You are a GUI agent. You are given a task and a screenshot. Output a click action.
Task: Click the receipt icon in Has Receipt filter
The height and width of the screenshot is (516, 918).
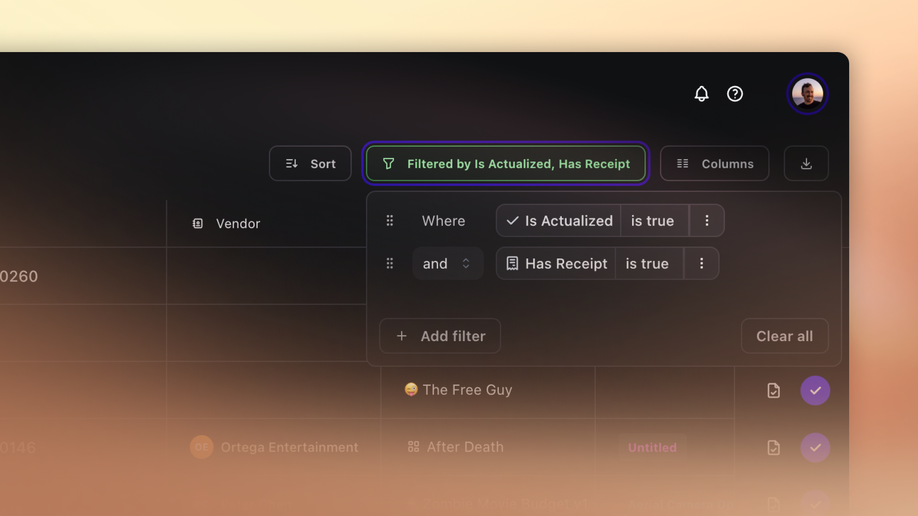pyautogui.click(x=513, y=263)
